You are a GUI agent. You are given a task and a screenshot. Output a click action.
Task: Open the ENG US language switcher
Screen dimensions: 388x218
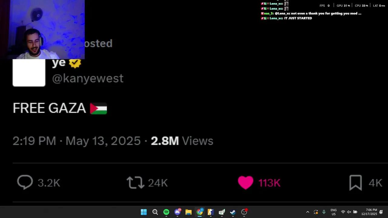pyautogui.click(x=333, y=212)
